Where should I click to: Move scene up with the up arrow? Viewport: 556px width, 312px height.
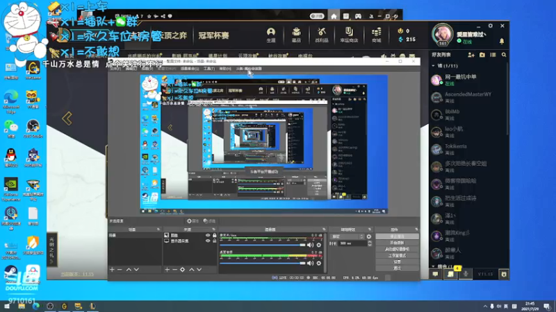[129, 270]
